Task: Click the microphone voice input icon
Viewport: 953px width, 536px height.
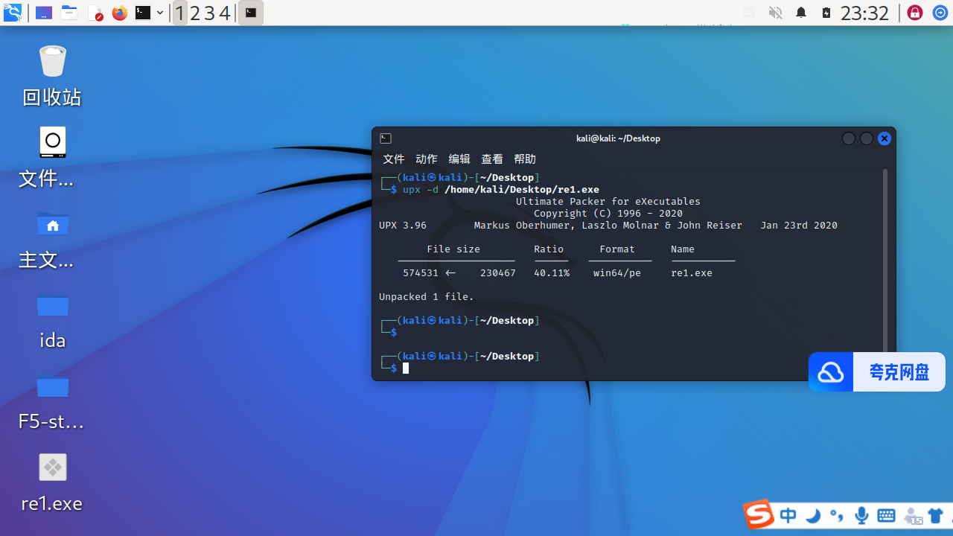Action: point(862,515)
